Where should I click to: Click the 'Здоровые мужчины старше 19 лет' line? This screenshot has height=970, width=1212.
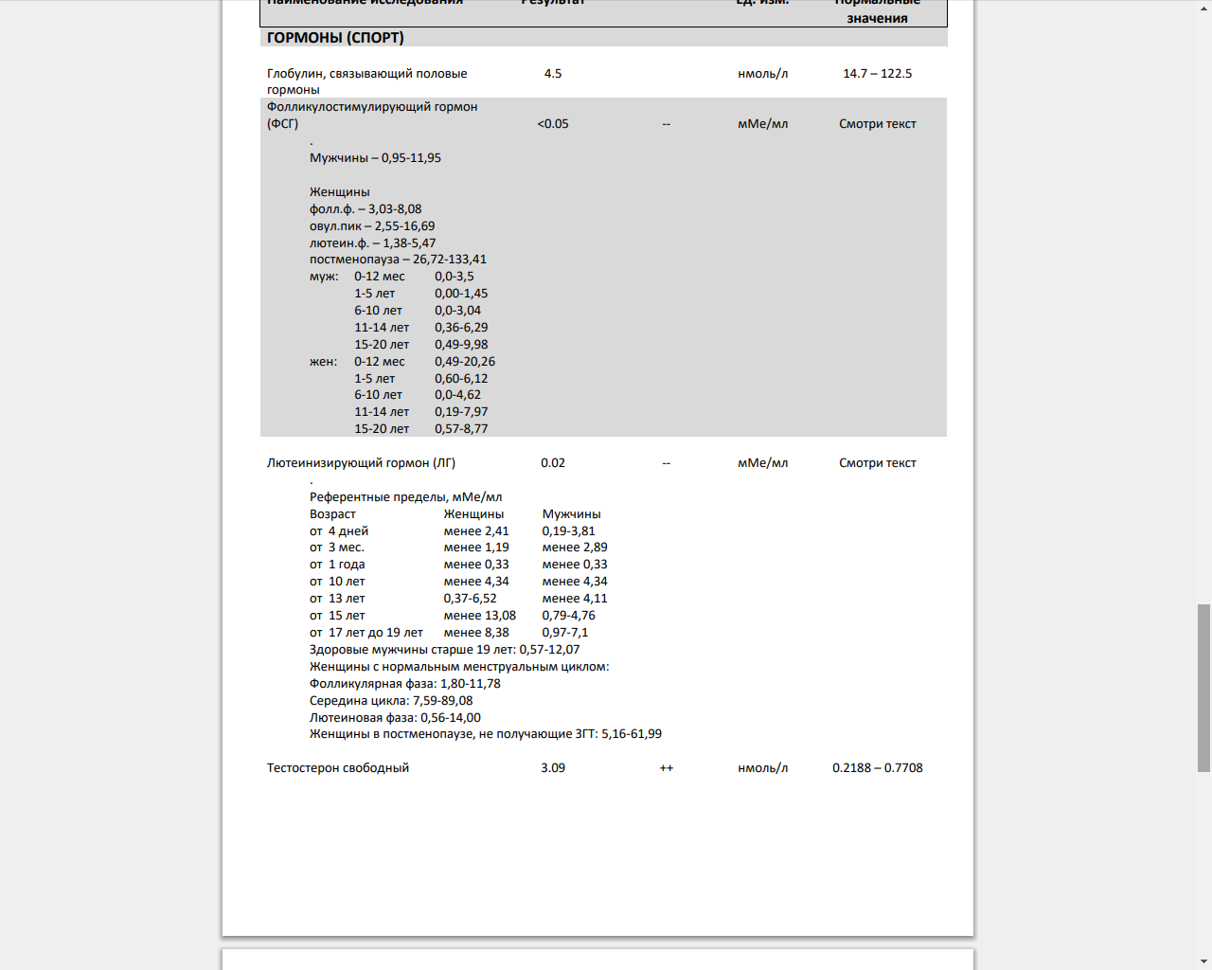[444, 650]
